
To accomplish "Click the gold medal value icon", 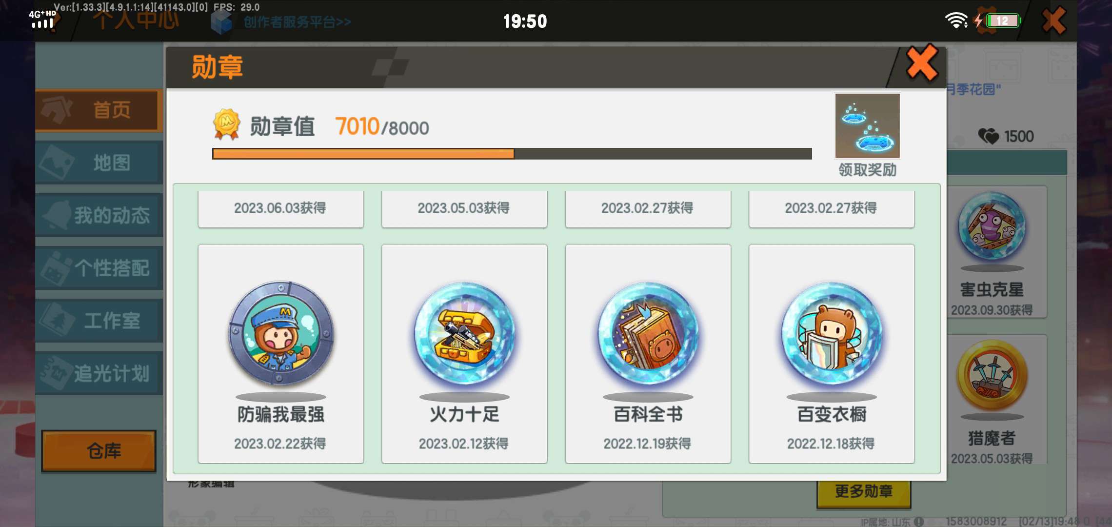I will coord(226,124).
